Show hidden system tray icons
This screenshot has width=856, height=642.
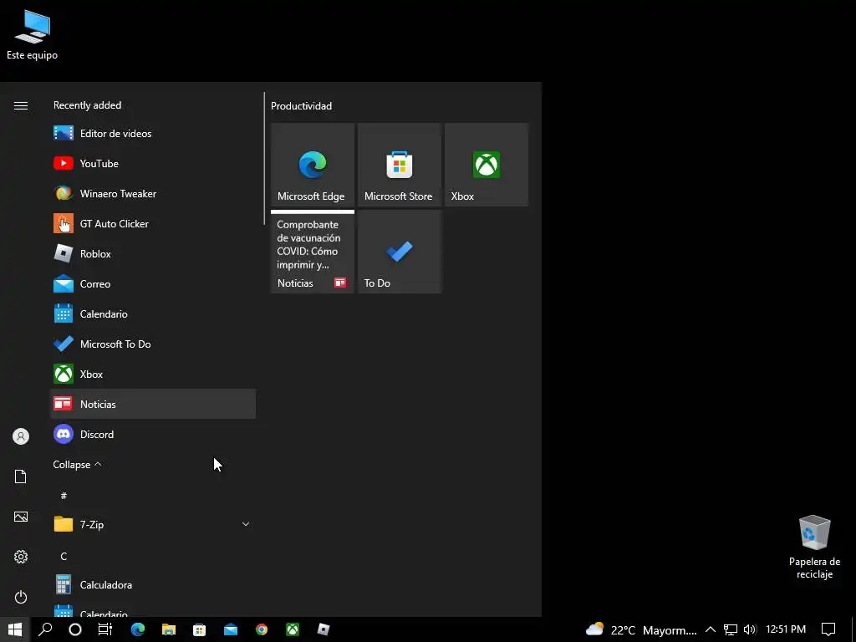coord(711,629)
